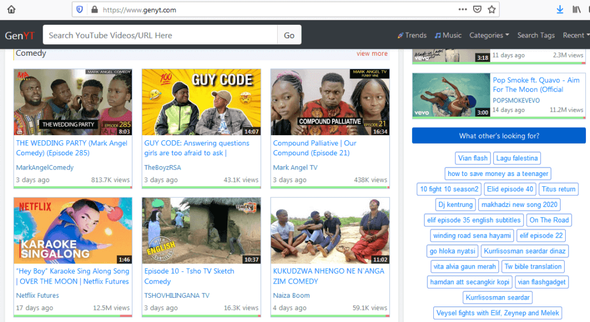This screenshot has width=590, height=322.
Task: Open Search Tags in the navbar
Action: [x=536, y=35]
